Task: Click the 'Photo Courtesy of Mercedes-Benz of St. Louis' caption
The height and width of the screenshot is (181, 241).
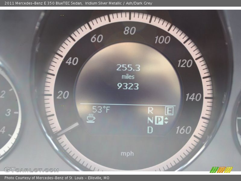Action: coord(44,178)
